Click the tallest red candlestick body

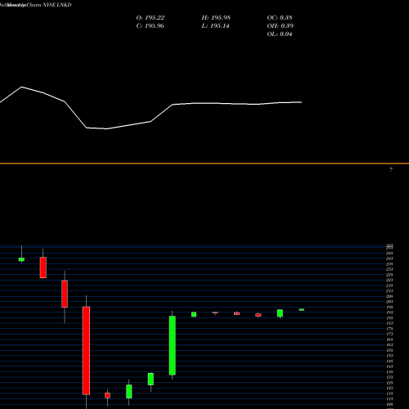coord(86,350)
